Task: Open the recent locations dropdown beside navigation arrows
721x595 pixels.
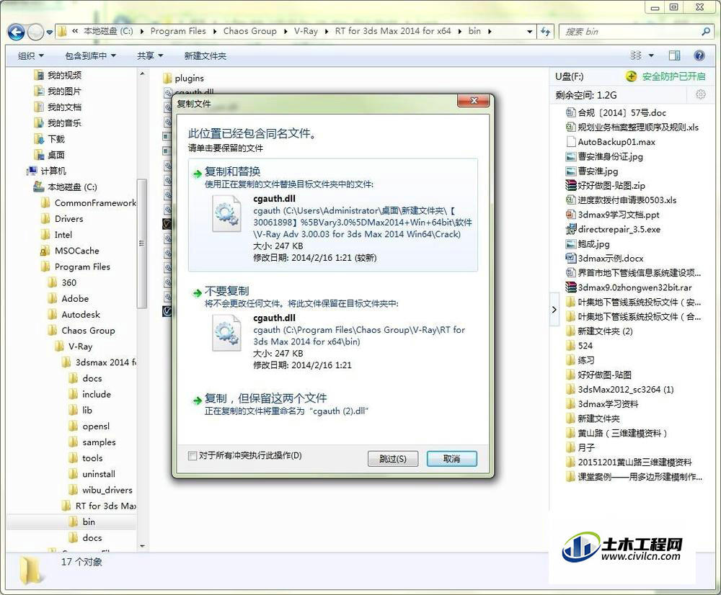Action: 49,32
